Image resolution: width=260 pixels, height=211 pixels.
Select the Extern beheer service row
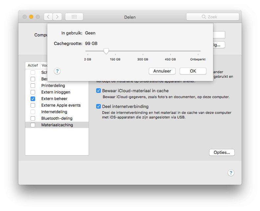57,99
